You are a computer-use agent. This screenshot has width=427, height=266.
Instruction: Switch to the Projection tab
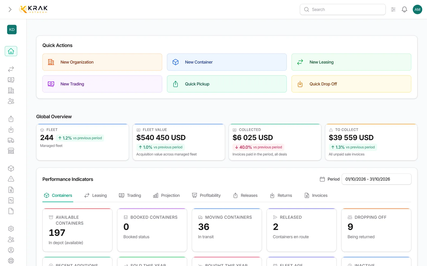coord(167,196)
